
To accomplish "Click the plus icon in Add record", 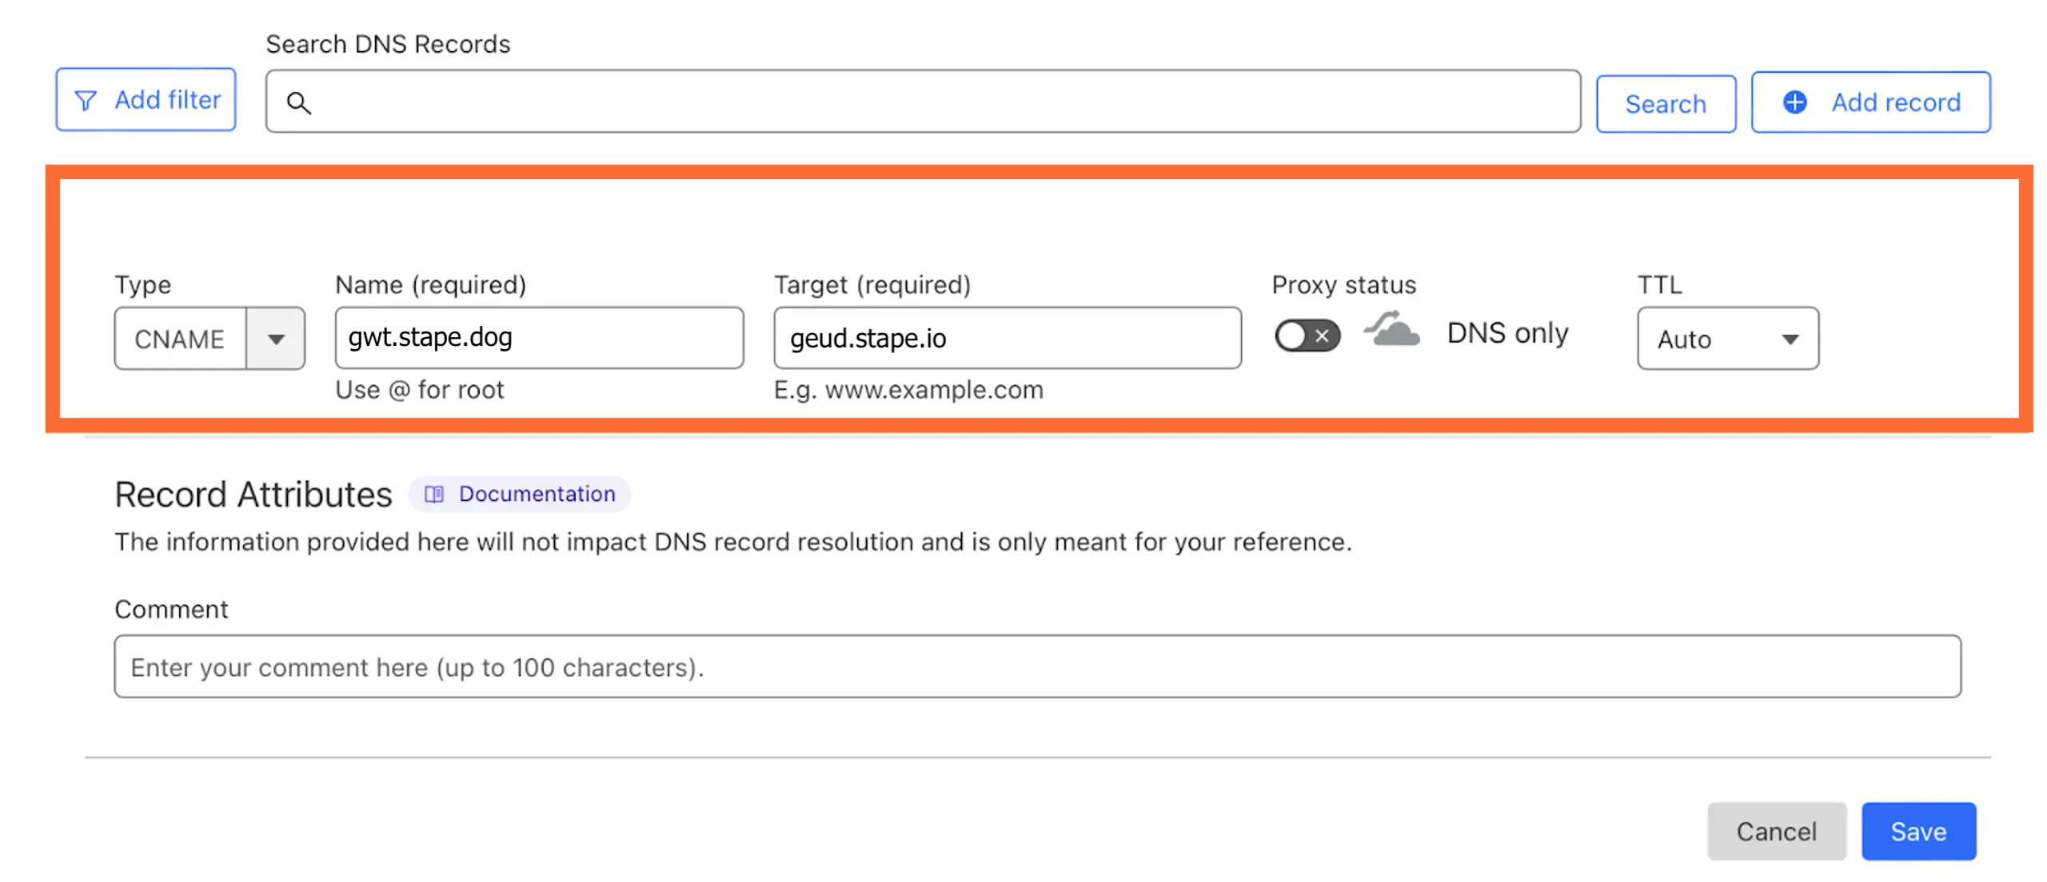I will pyautogui.click(x=1794, y=102).
